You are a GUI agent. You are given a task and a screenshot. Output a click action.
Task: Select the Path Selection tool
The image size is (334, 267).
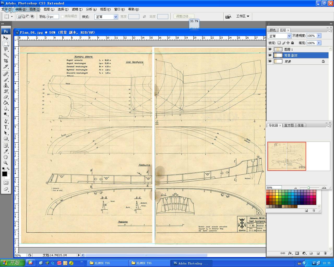[x=6, y=133]
